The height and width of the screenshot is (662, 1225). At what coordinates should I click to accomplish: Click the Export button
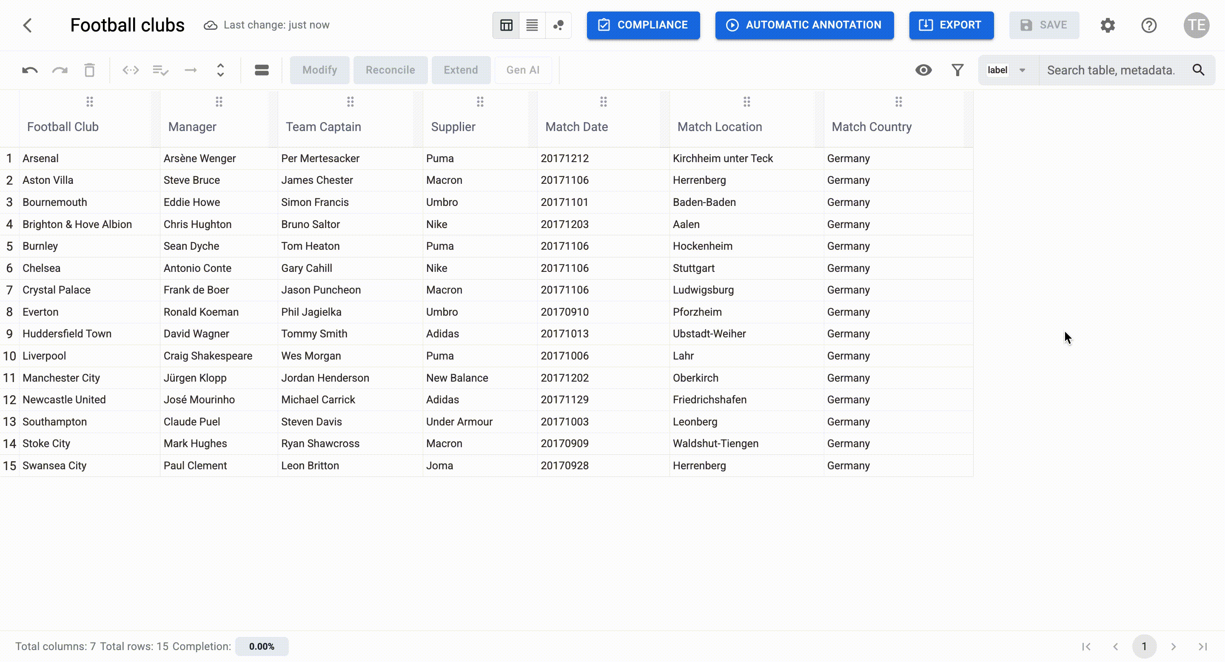coord(951,25)
